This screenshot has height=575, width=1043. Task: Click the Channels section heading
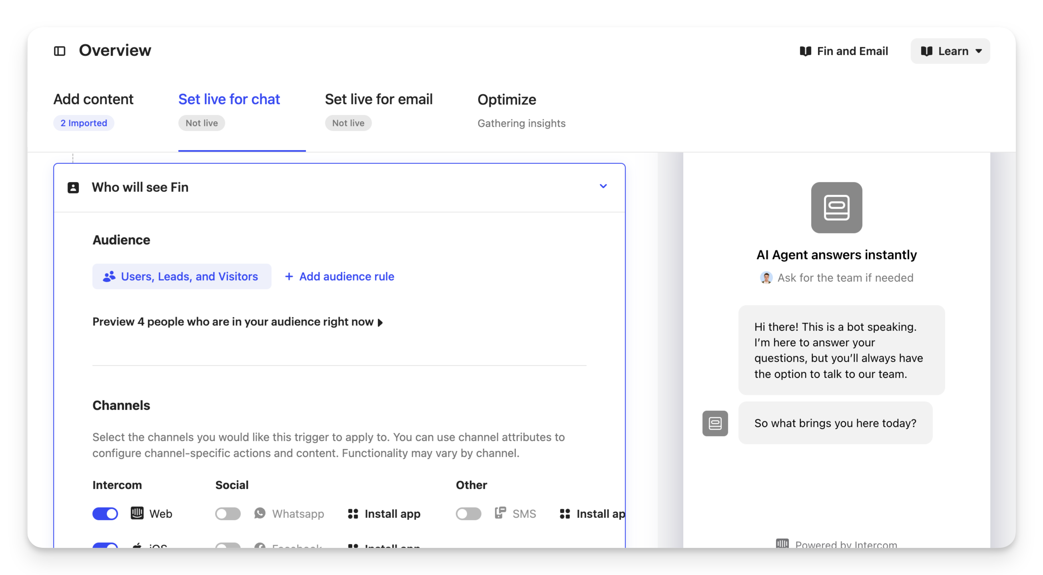point(121,406)
